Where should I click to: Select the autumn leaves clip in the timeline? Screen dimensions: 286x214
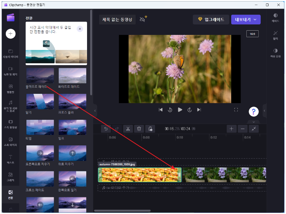click(140, 175)
